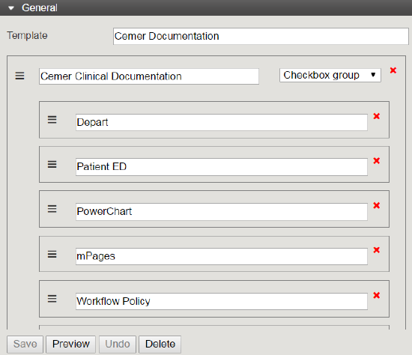
Task: Click the mPages row drag handle
Action: [x=52, y=255]
